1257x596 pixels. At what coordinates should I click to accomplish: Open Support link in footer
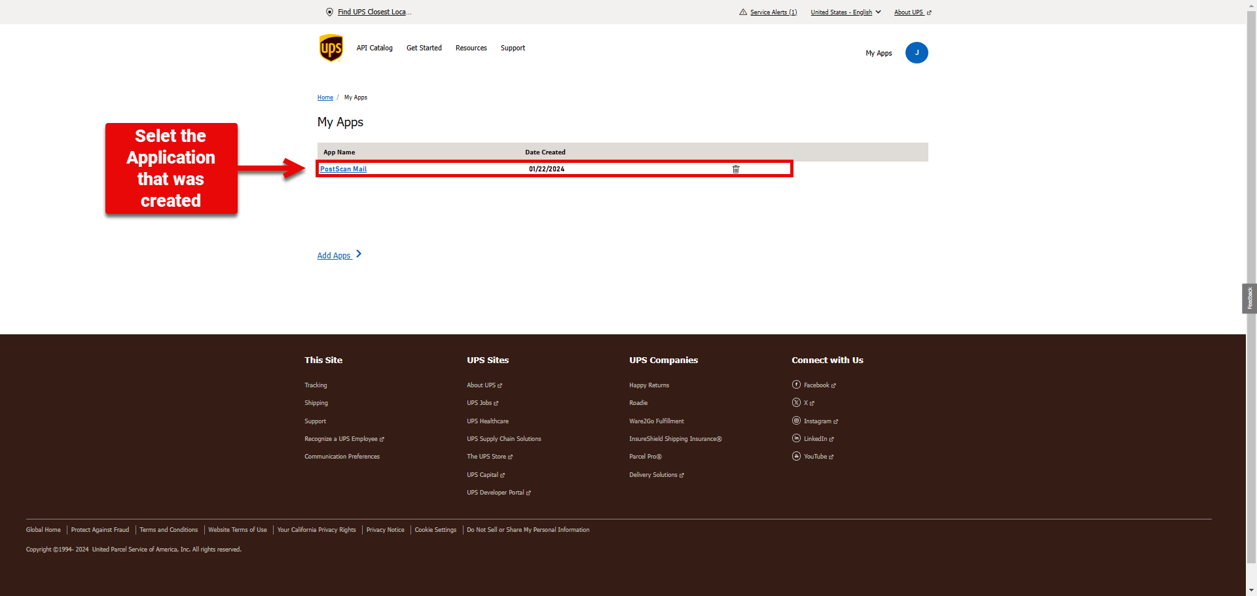(x=315, y=421)
